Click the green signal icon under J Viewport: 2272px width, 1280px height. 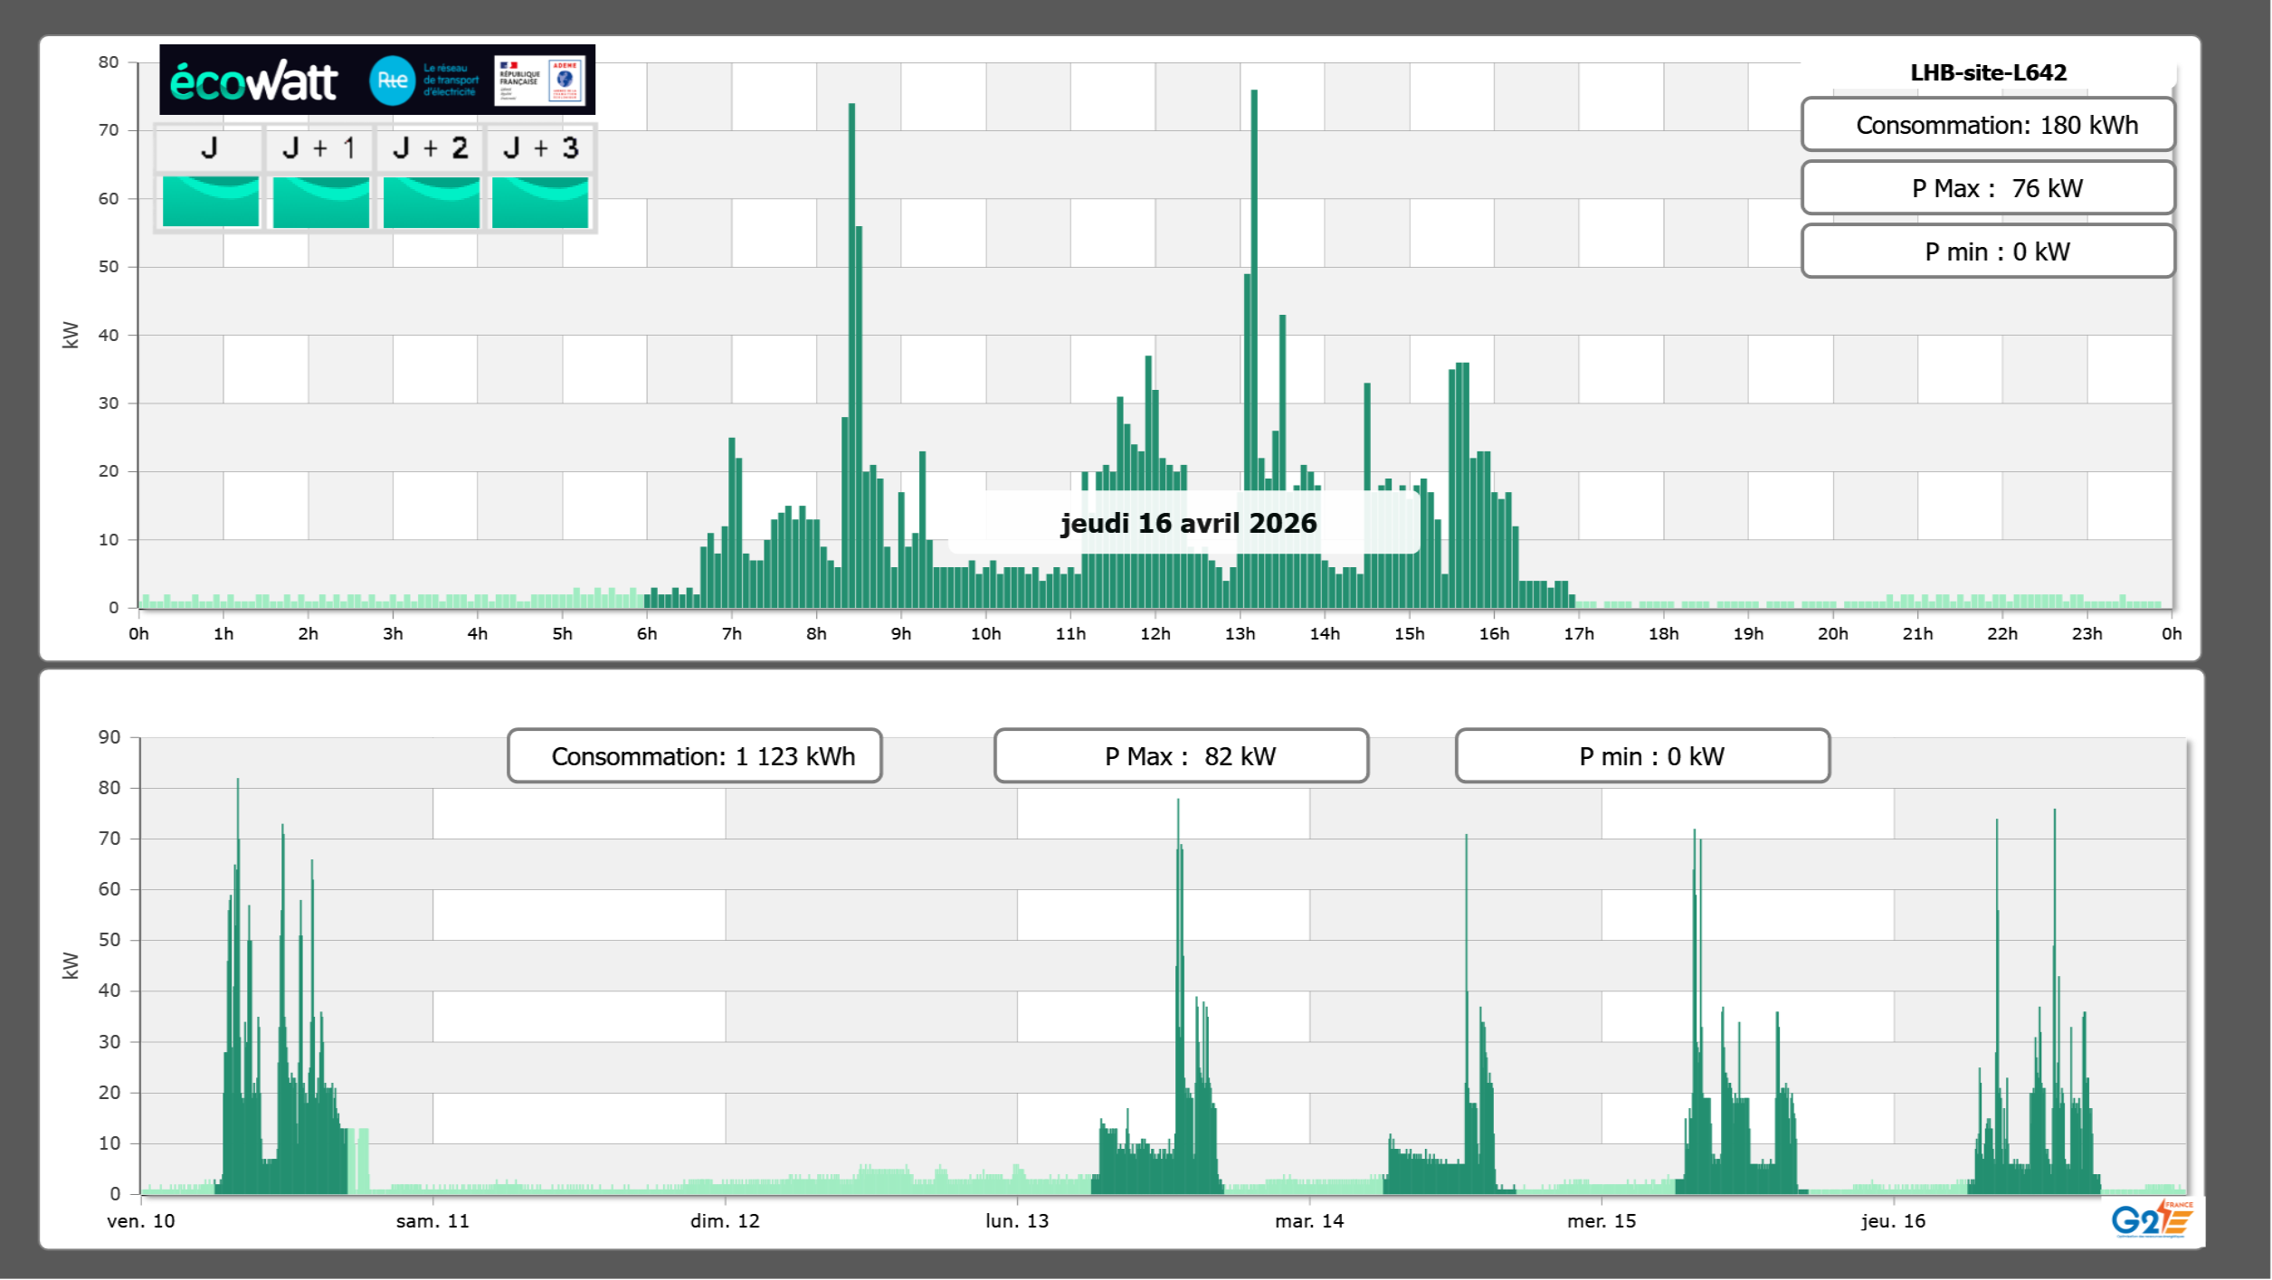[x=210, y=202]
